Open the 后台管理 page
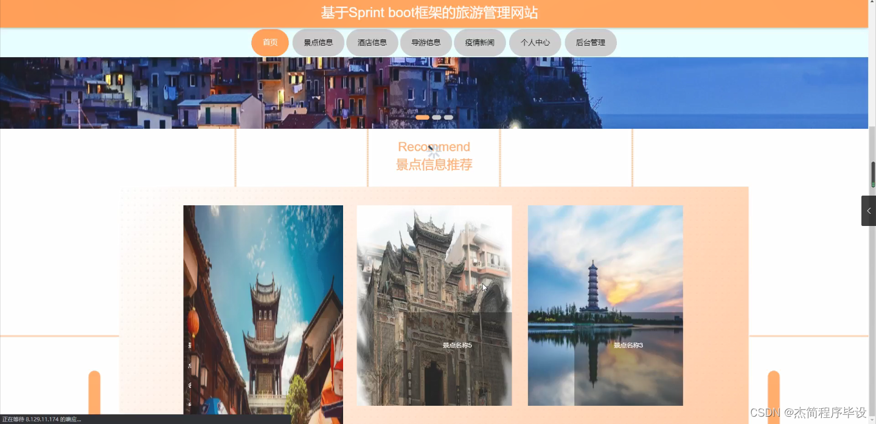This screenshot has width=876, height=424. point(590,43)
